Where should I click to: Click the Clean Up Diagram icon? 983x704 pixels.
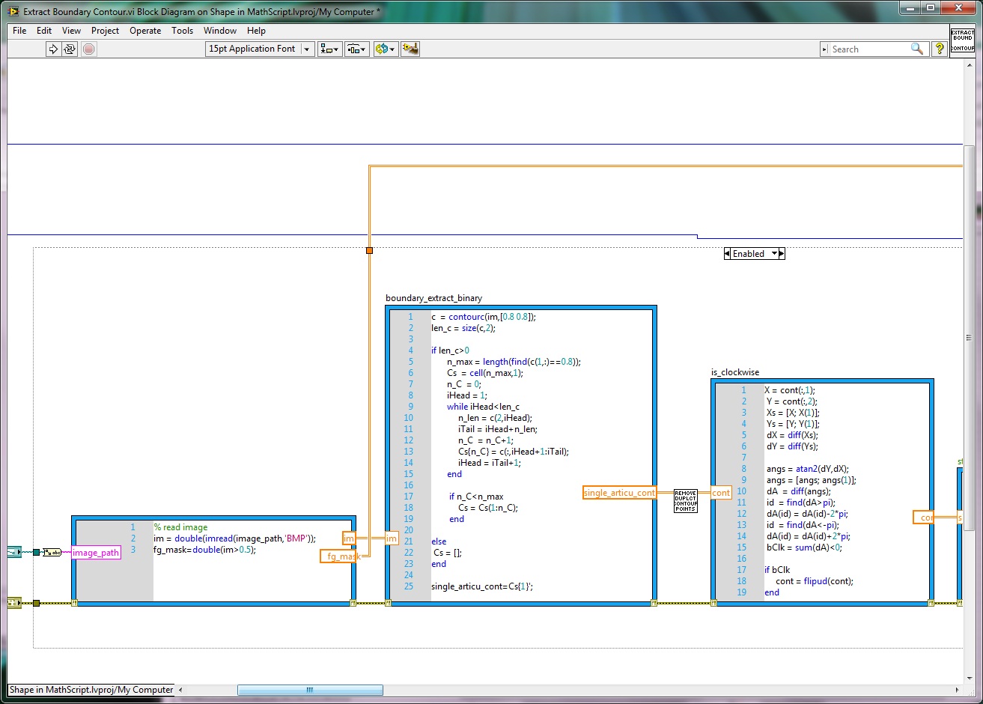pos(410,49)
